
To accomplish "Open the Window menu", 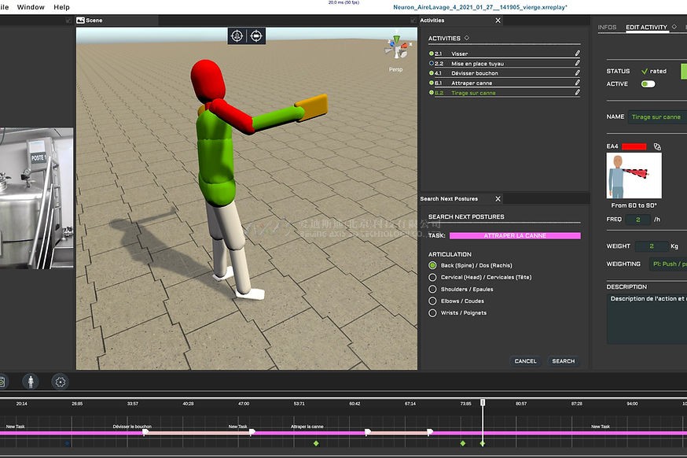I will tap(31, 7).
